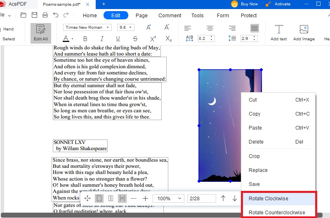Justify text alignment

(x=255, y=28)
